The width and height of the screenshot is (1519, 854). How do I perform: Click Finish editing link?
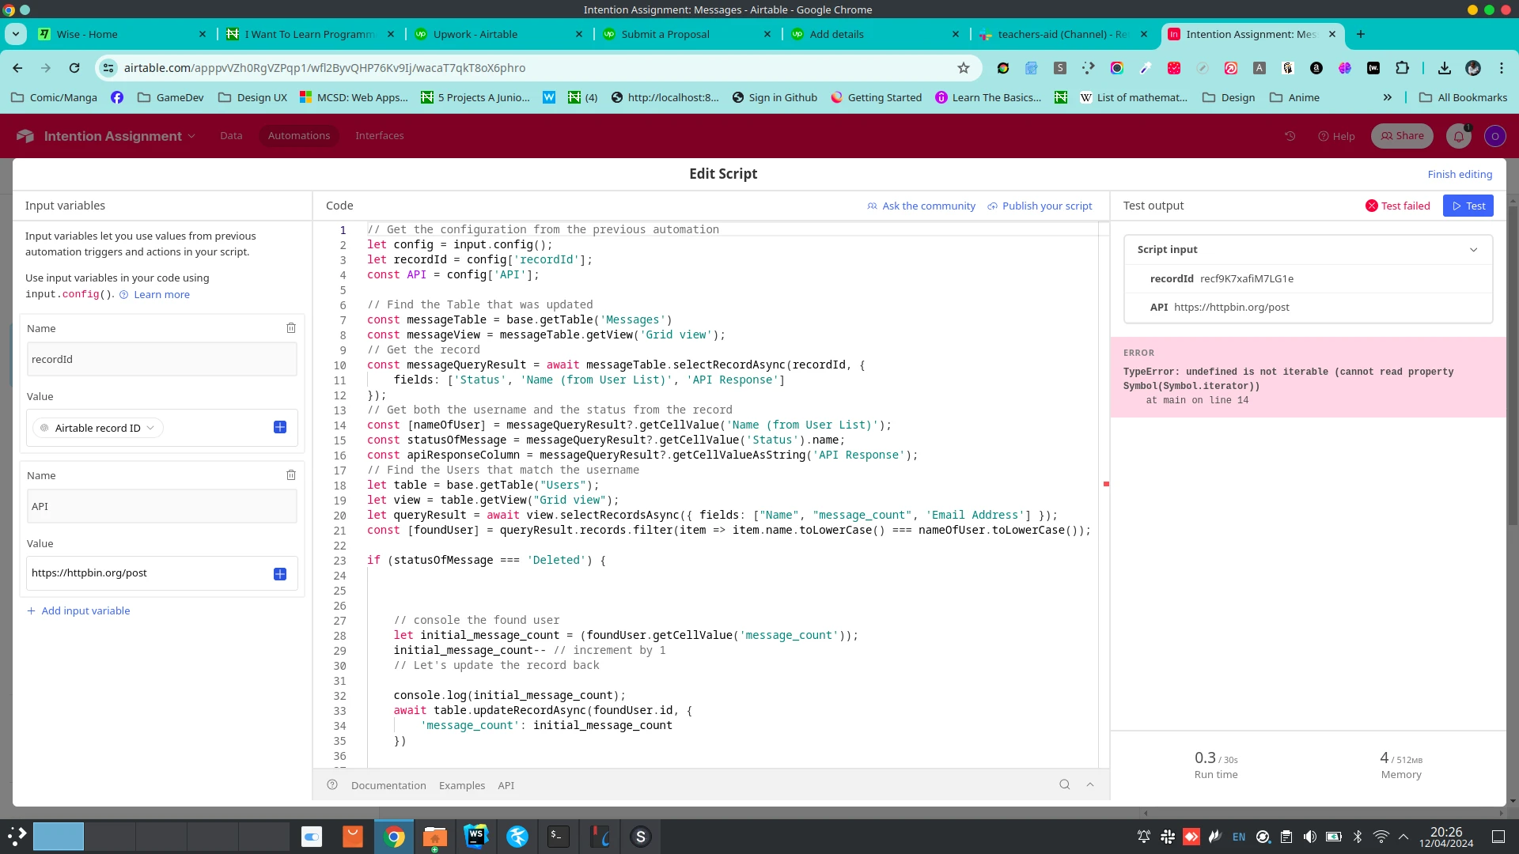tap(1460, 175)
